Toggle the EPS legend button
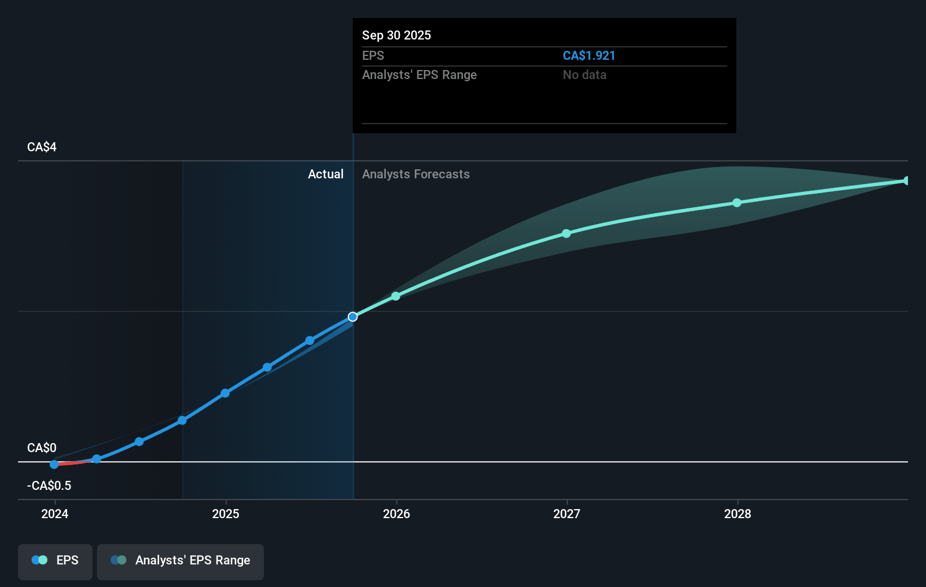The height and width of the screenshot is (587, 926). (x=55, y=561)
